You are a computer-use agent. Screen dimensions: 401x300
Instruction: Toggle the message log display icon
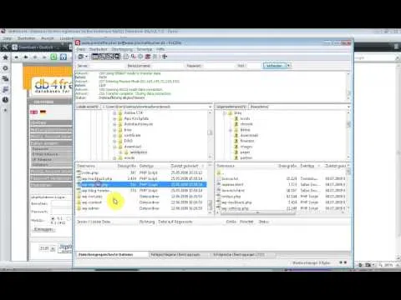[95, 57]
